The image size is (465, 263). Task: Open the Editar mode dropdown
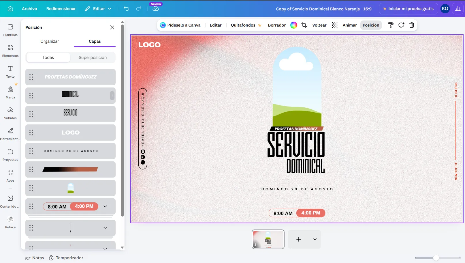[x=98, y=9]
